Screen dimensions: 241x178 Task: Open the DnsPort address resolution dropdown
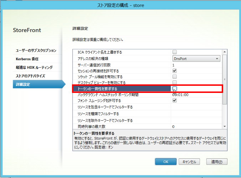tap(196, 59)
